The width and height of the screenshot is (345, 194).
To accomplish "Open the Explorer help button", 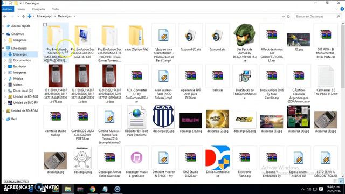I will 342,9.
